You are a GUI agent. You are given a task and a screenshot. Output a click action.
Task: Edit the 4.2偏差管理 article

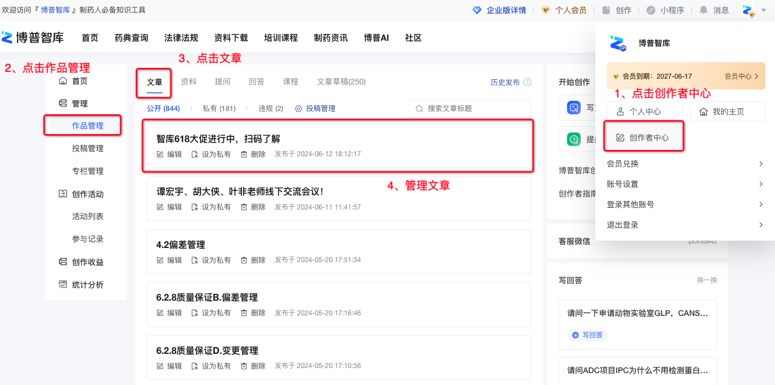click(x=169, y=260)
